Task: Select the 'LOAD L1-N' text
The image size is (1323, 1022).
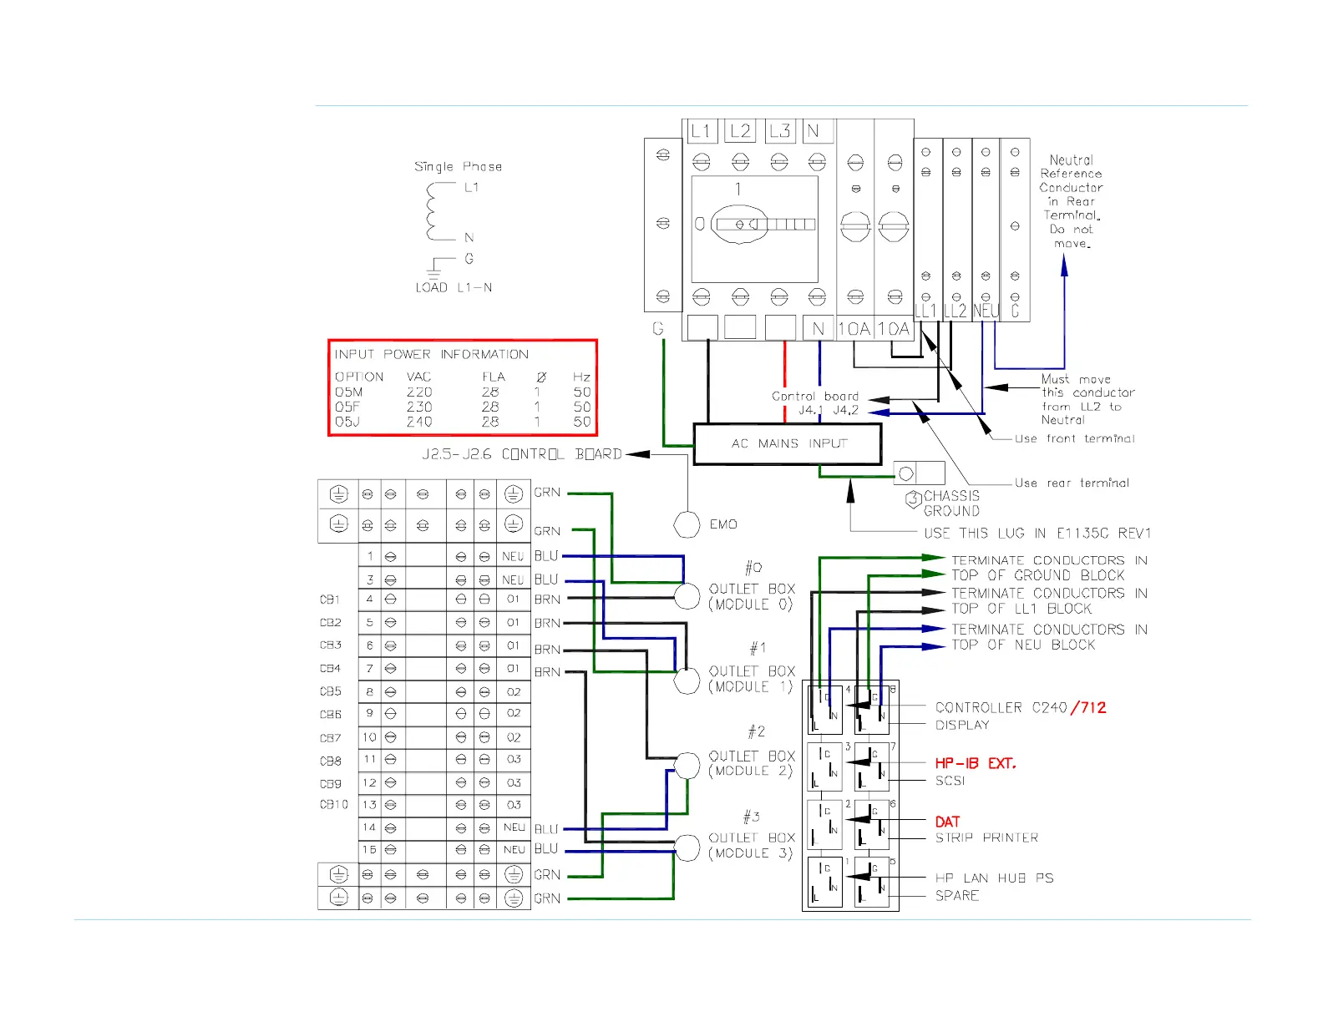Action: tap(454, 287)
